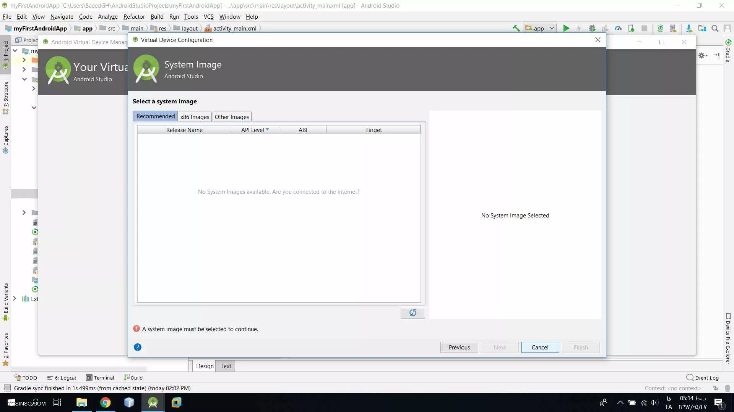The height and width of the screenshot is (412, 734).
Task: Open the Android Profiler gauge icon
Action: coord(618,28)
